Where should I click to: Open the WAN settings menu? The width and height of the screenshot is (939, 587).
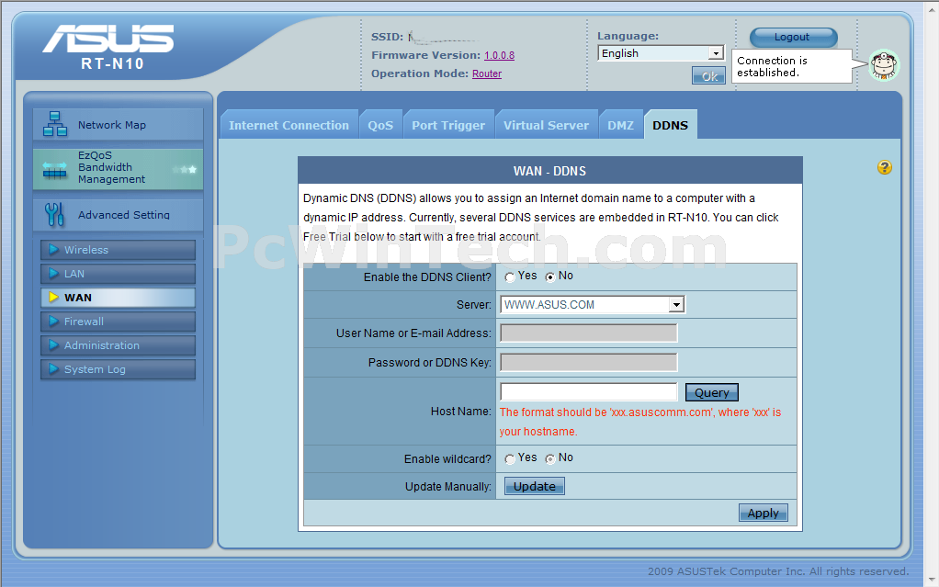[x=118, y=298]
